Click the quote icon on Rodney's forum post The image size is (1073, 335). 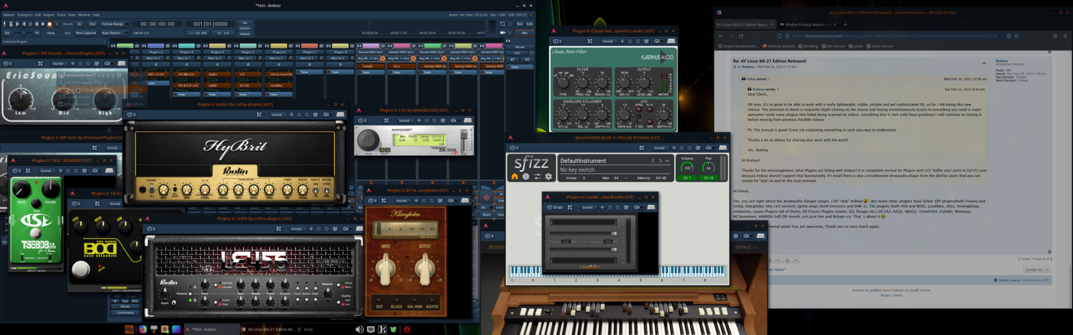984,62
